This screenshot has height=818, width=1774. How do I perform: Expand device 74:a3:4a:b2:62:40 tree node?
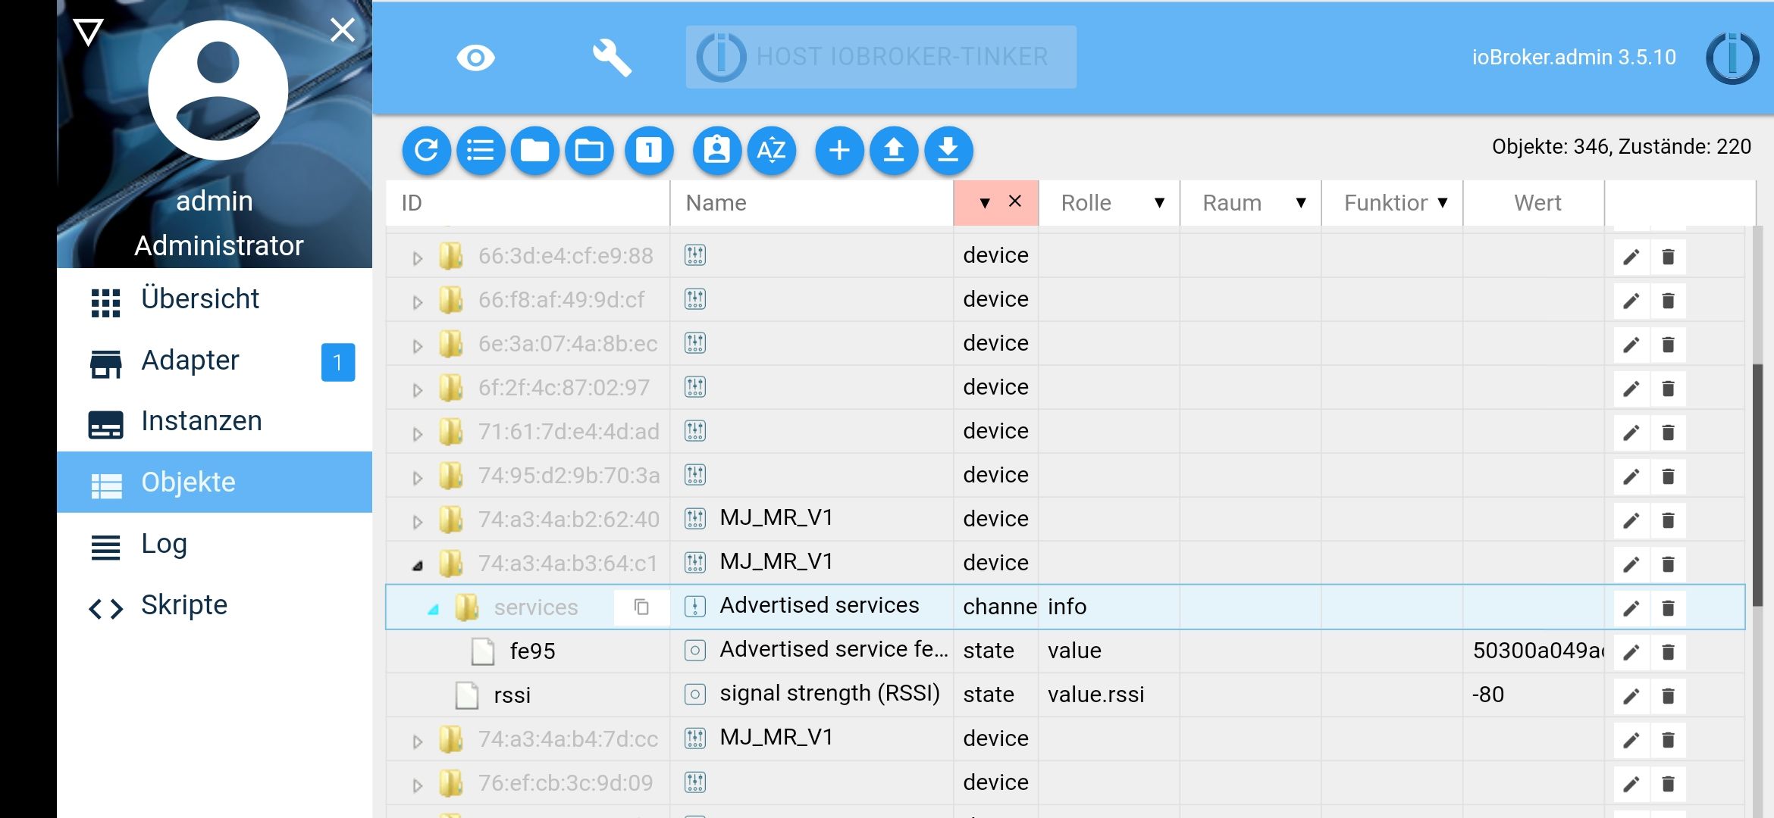tap(417, 521)
